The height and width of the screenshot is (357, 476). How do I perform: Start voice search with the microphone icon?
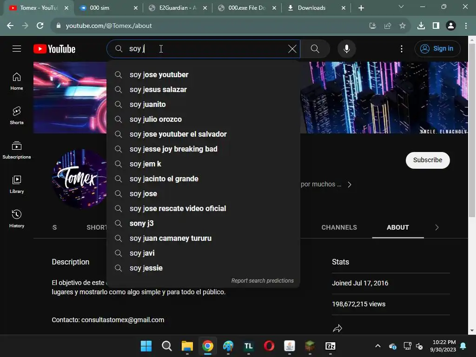(347, 48)
